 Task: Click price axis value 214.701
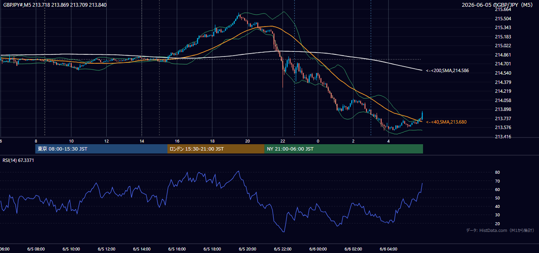click(x=503, y=64)
